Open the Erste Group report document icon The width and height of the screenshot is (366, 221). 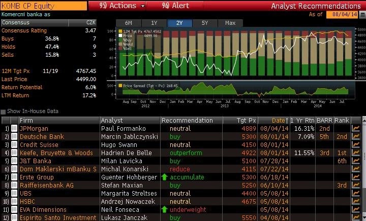14,177
